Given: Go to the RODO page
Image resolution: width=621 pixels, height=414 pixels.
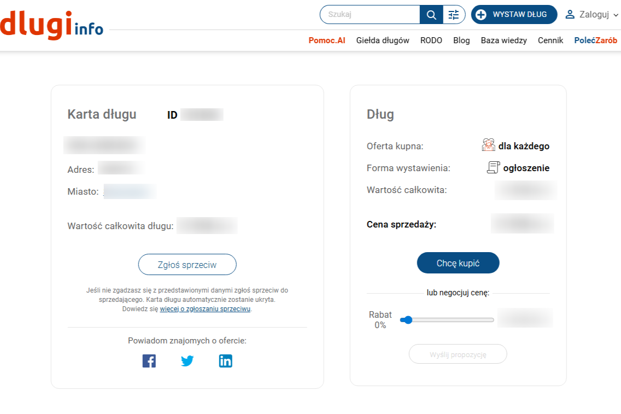Looking at the screenshot, I should 431,40.
